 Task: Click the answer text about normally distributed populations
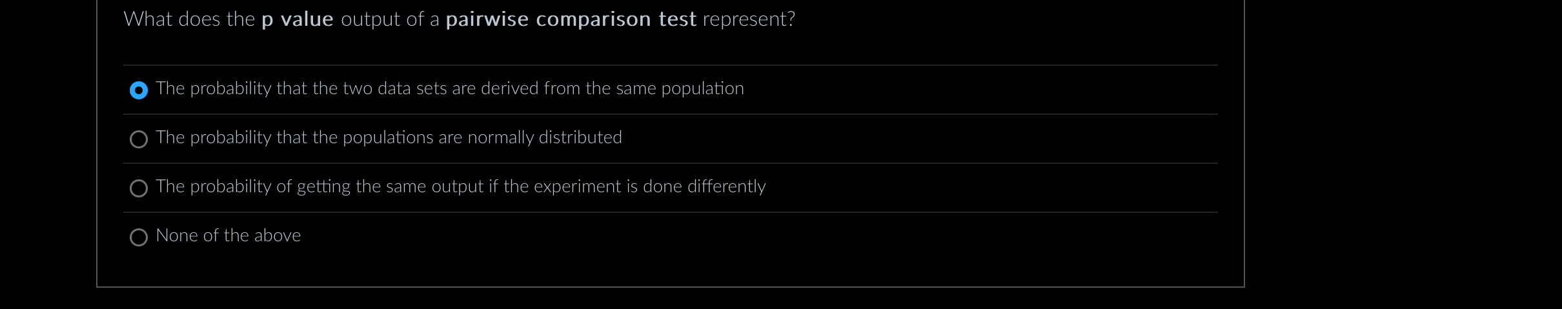point(389,137)
